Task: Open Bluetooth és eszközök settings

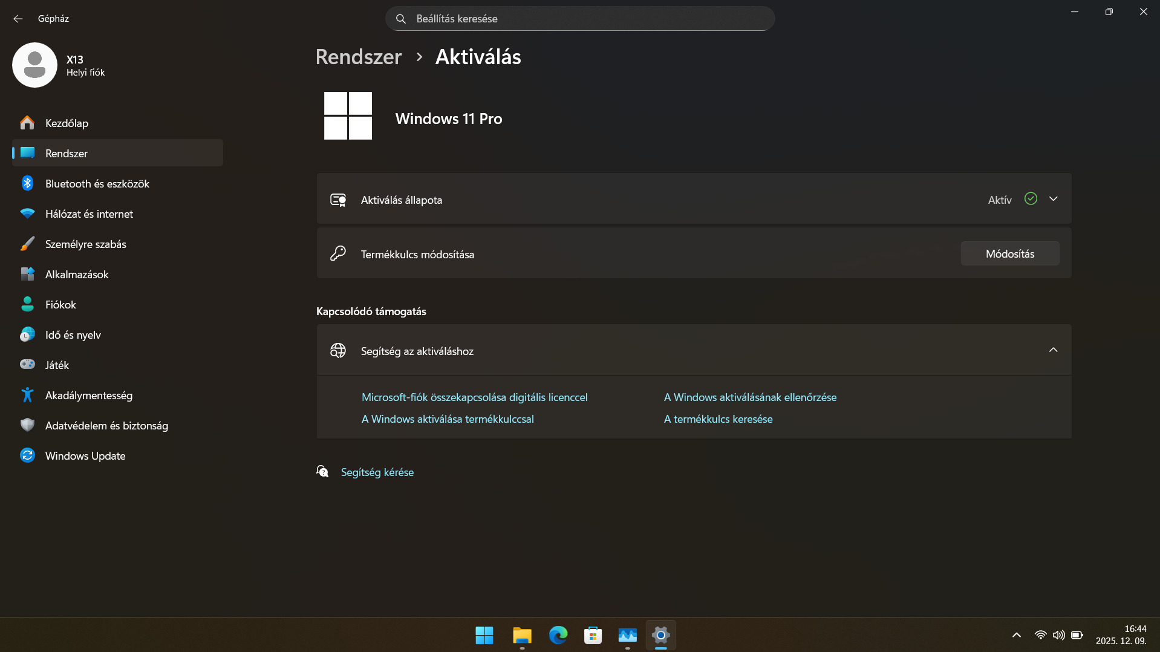Action: (x=117, y=183)
